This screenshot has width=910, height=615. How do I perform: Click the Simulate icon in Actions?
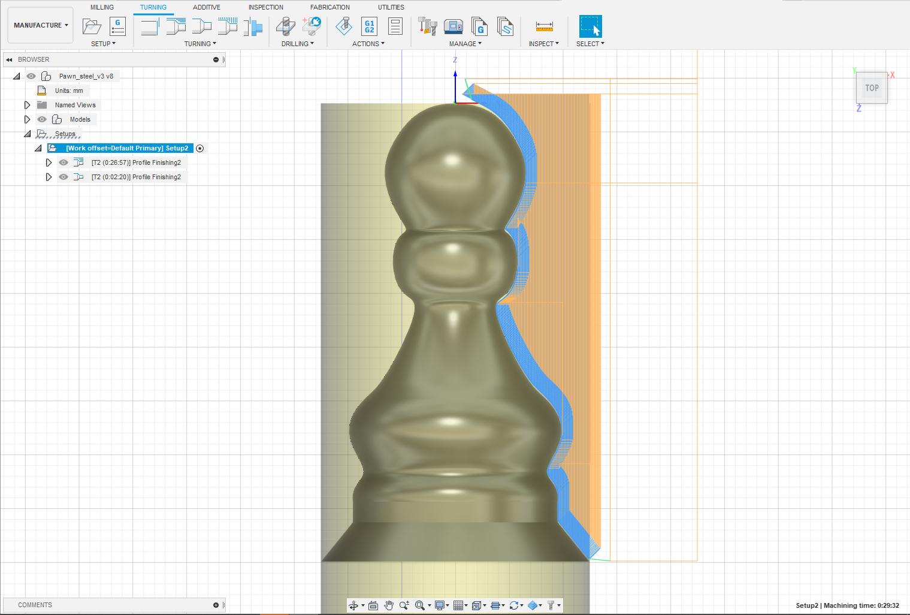(344, 26)
